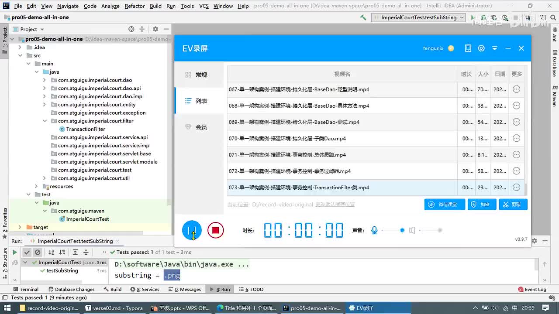Collapse the com.atguigu.imperial.court.filter package

click(45, 121)
